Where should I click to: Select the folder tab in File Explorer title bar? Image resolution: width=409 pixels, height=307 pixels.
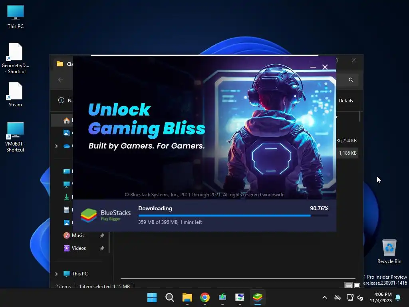pos(64,64)
